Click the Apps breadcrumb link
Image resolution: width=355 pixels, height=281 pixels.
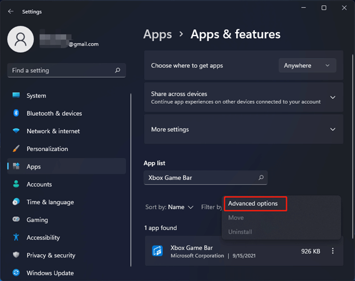point(158,34)
